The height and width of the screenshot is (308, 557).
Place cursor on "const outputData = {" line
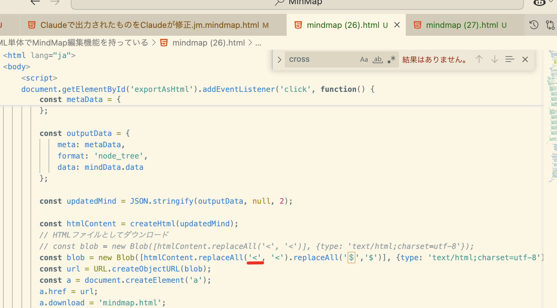tap(85, 133)
